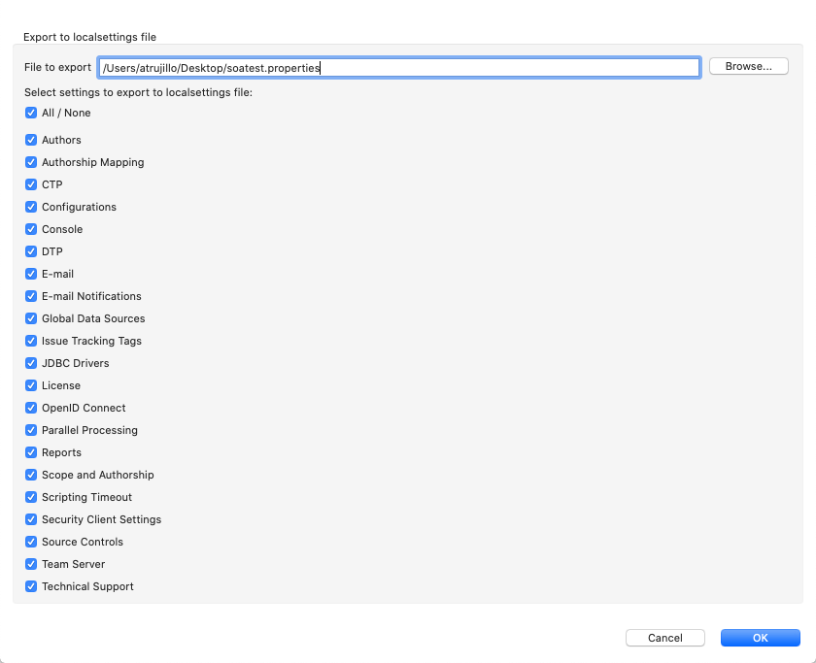This screenshot has width=816, height=663.
Task: Uncheck E-mail Notifications
Action: point(31,296)
